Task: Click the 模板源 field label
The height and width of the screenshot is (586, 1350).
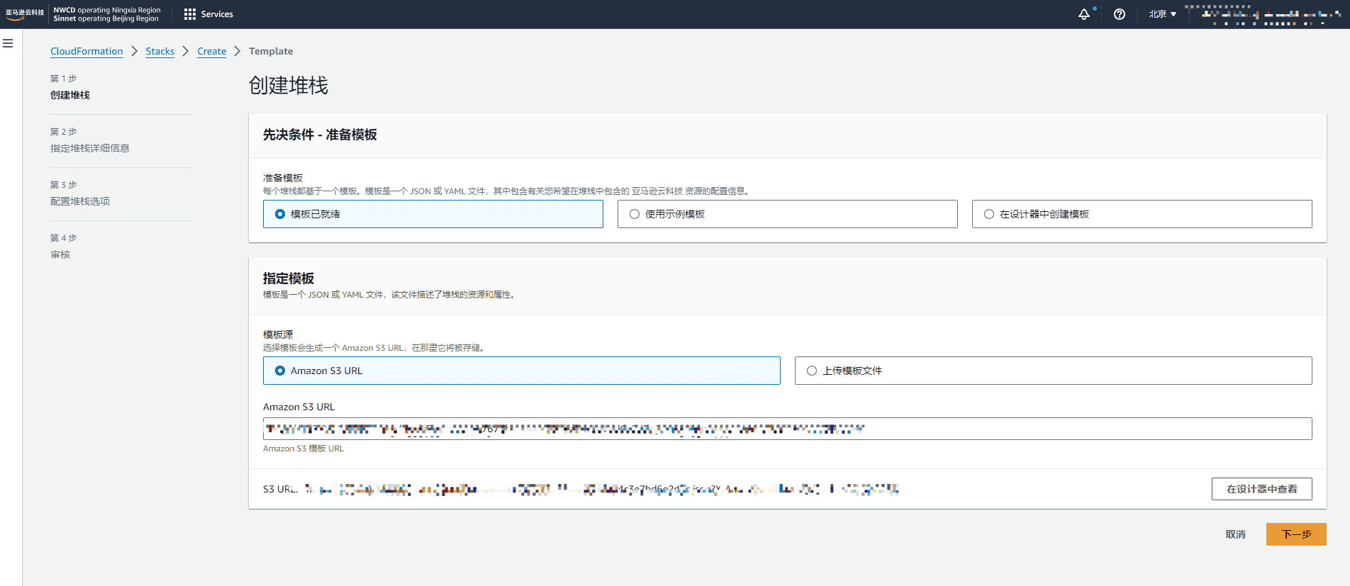Action: (278, 334)
